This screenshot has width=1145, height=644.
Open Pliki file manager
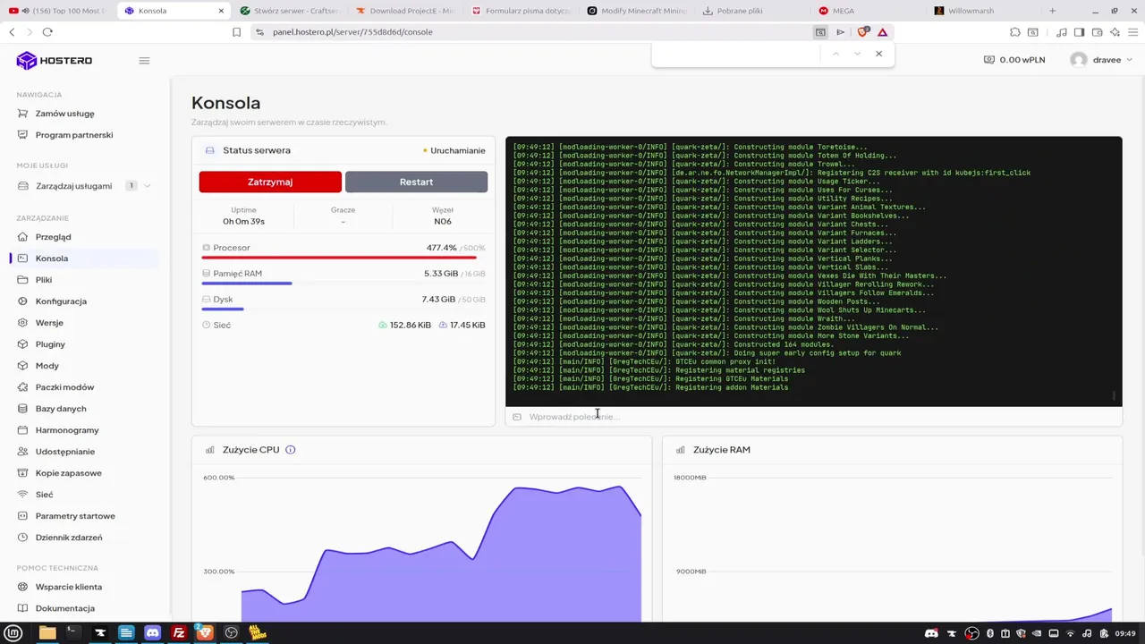click(x=44, y=280)
